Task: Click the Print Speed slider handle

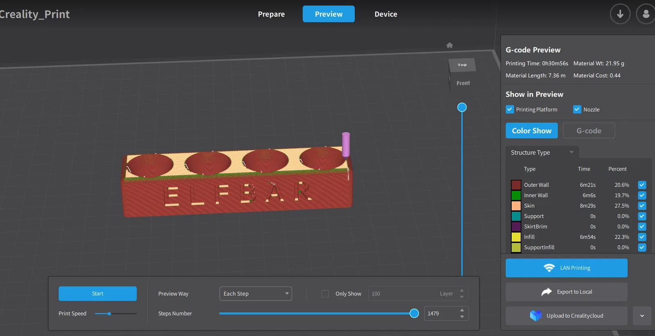Action: pyautogui.click(x=109, y=313)
